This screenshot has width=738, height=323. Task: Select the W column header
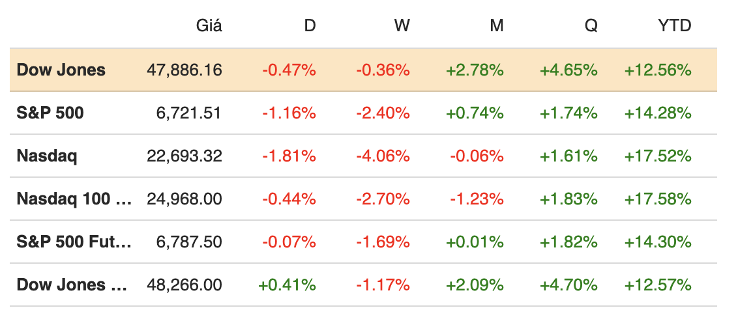coord(402,26)
